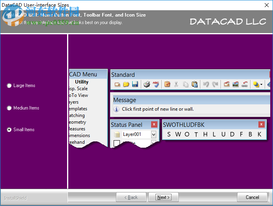Select the Small Items radio button
Image resolution: width=273 pixels, height=206 pixels.
[9, 130]
